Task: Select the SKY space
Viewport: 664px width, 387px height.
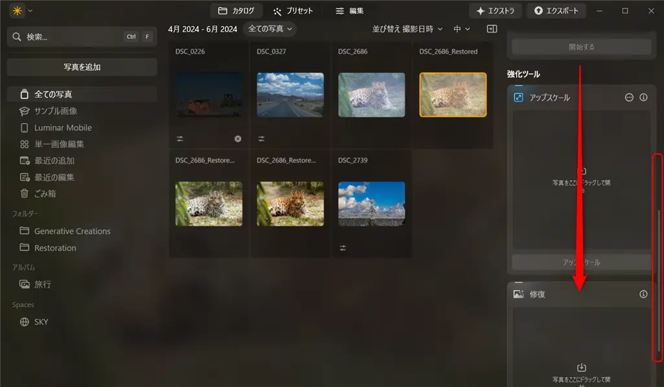Action: (40, 322)
